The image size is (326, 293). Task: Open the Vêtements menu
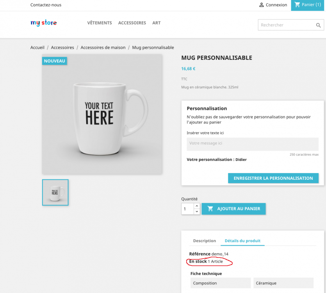pos(100,23)
